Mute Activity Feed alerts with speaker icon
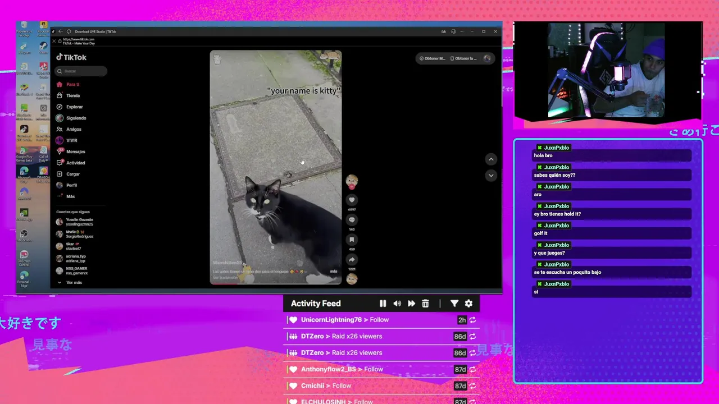This screenshot has width=719, height=404. [397, 304]
